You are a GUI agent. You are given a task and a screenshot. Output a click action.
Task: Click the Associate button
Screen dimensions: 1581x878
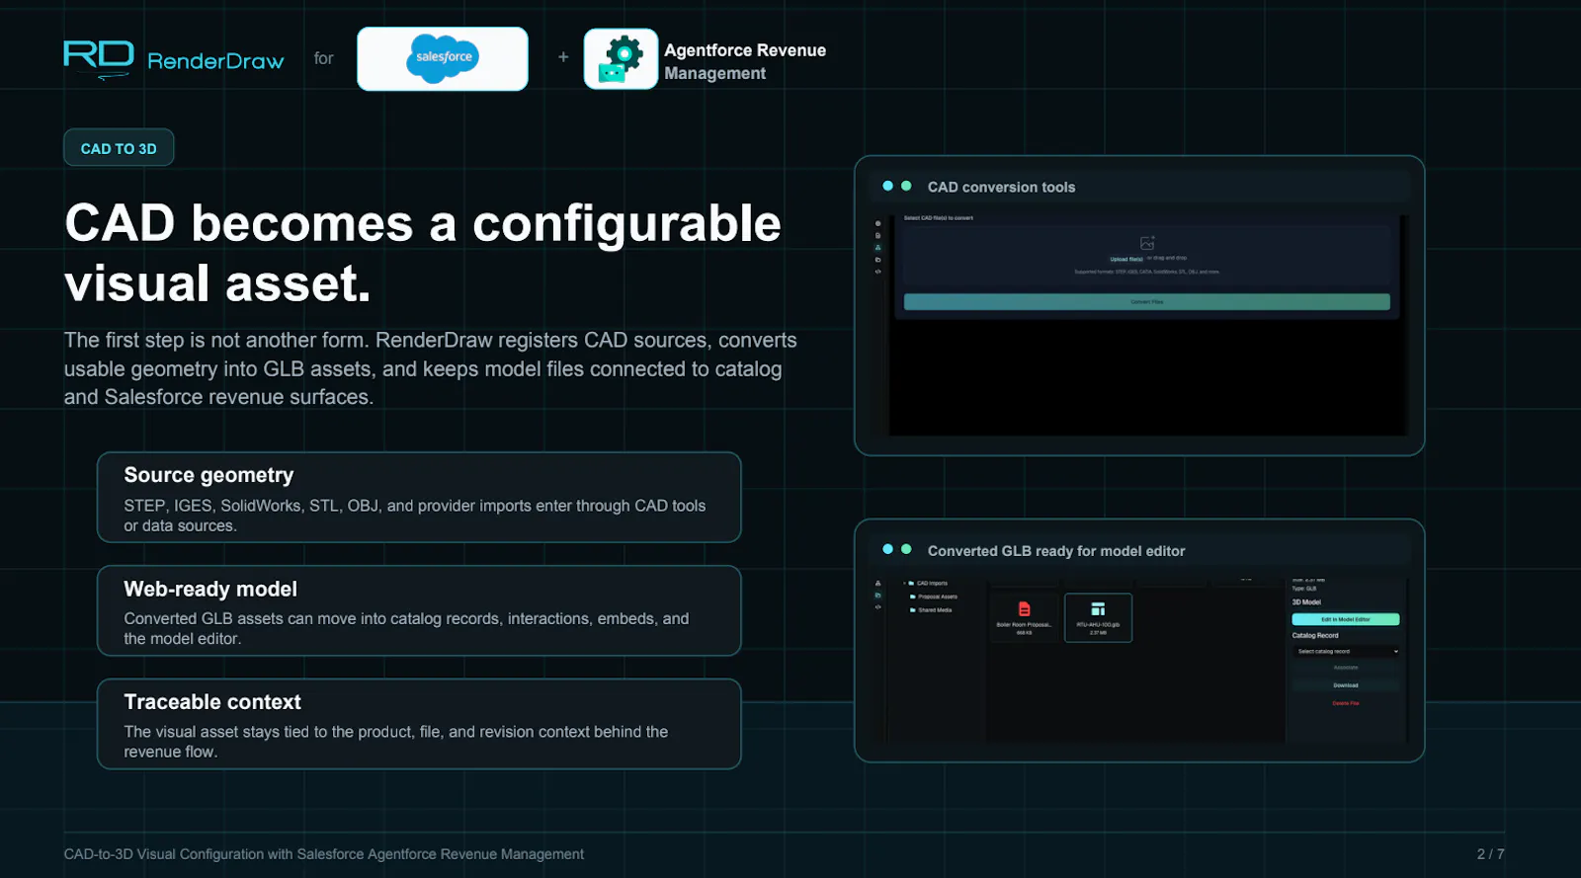coord(1346,668)
